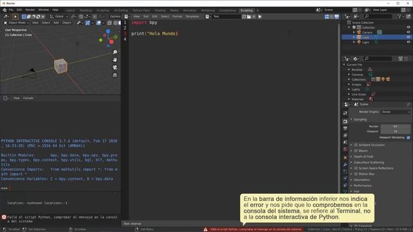Adjust the Viewport samples field
Image resolution: width=413 pixels, height=232 pixels.
396,131
